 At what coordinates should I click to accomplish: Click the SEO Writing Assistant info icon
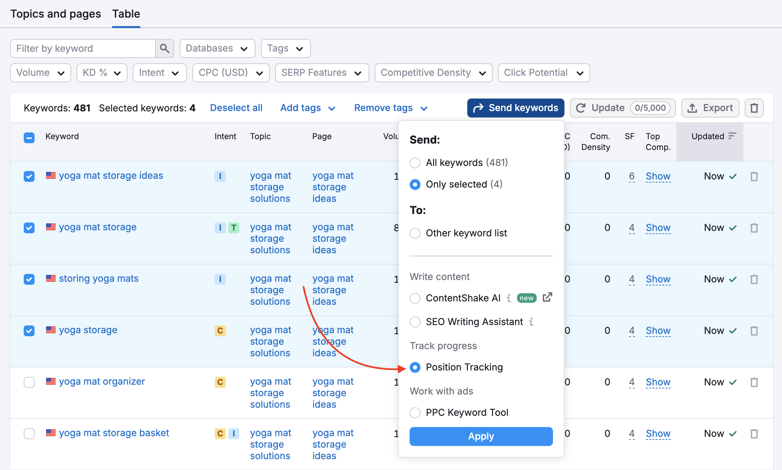tap(532, 322)
